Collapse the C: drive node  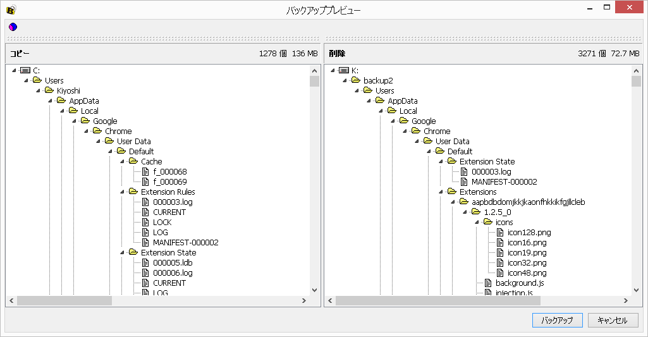[x=14, y=70]
